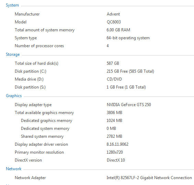The image size is (194, 185).
Task: Click the Display adapter type label
Action: pyautogui.click(x=33, y=105)
